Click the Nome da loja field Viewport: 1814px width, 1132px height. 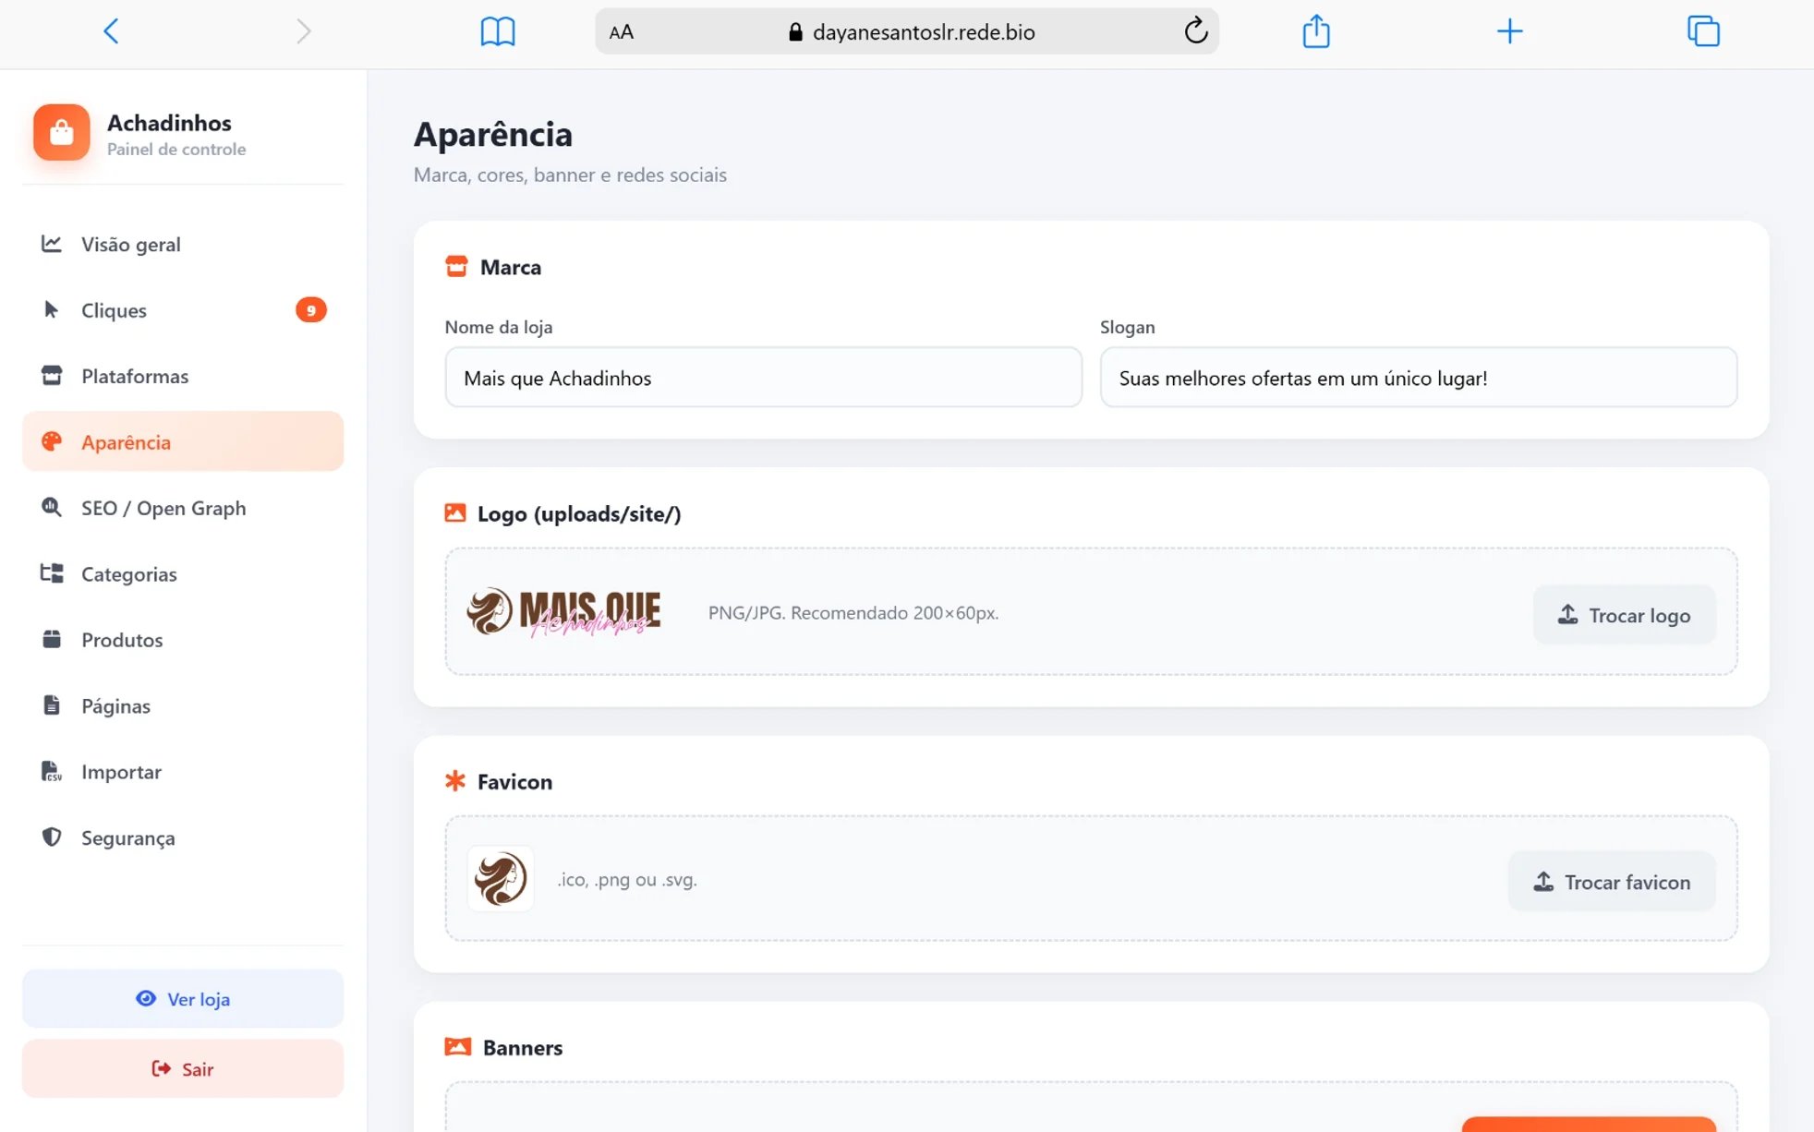763,378
